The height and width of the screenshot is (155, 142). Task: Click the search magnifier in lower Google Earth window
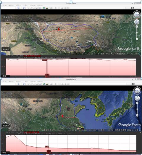click(x=18, y=84)
